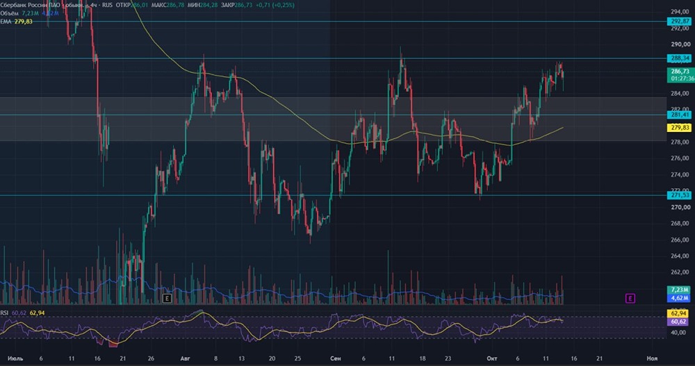Click the Ноя label on time axis
The width and height of the screenshot is (695, 366).
pyautogui.click(x=652, y=358)
